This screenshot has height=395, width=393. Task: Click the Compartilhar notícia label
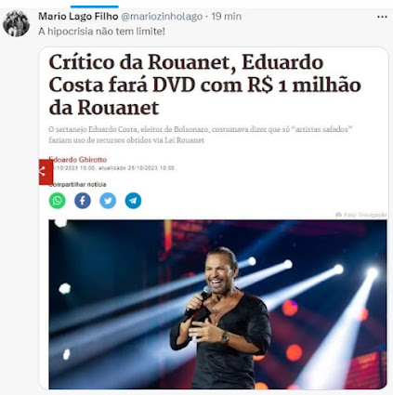point(78,184)
